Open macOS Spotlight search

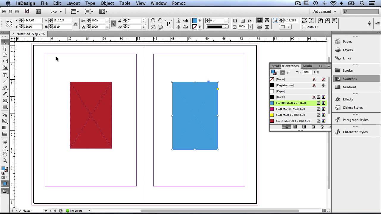362,3
